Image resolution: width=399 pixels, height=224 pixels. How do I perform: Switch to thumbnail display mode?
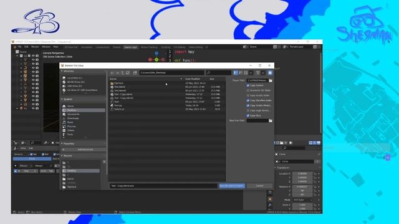[246, 73]
